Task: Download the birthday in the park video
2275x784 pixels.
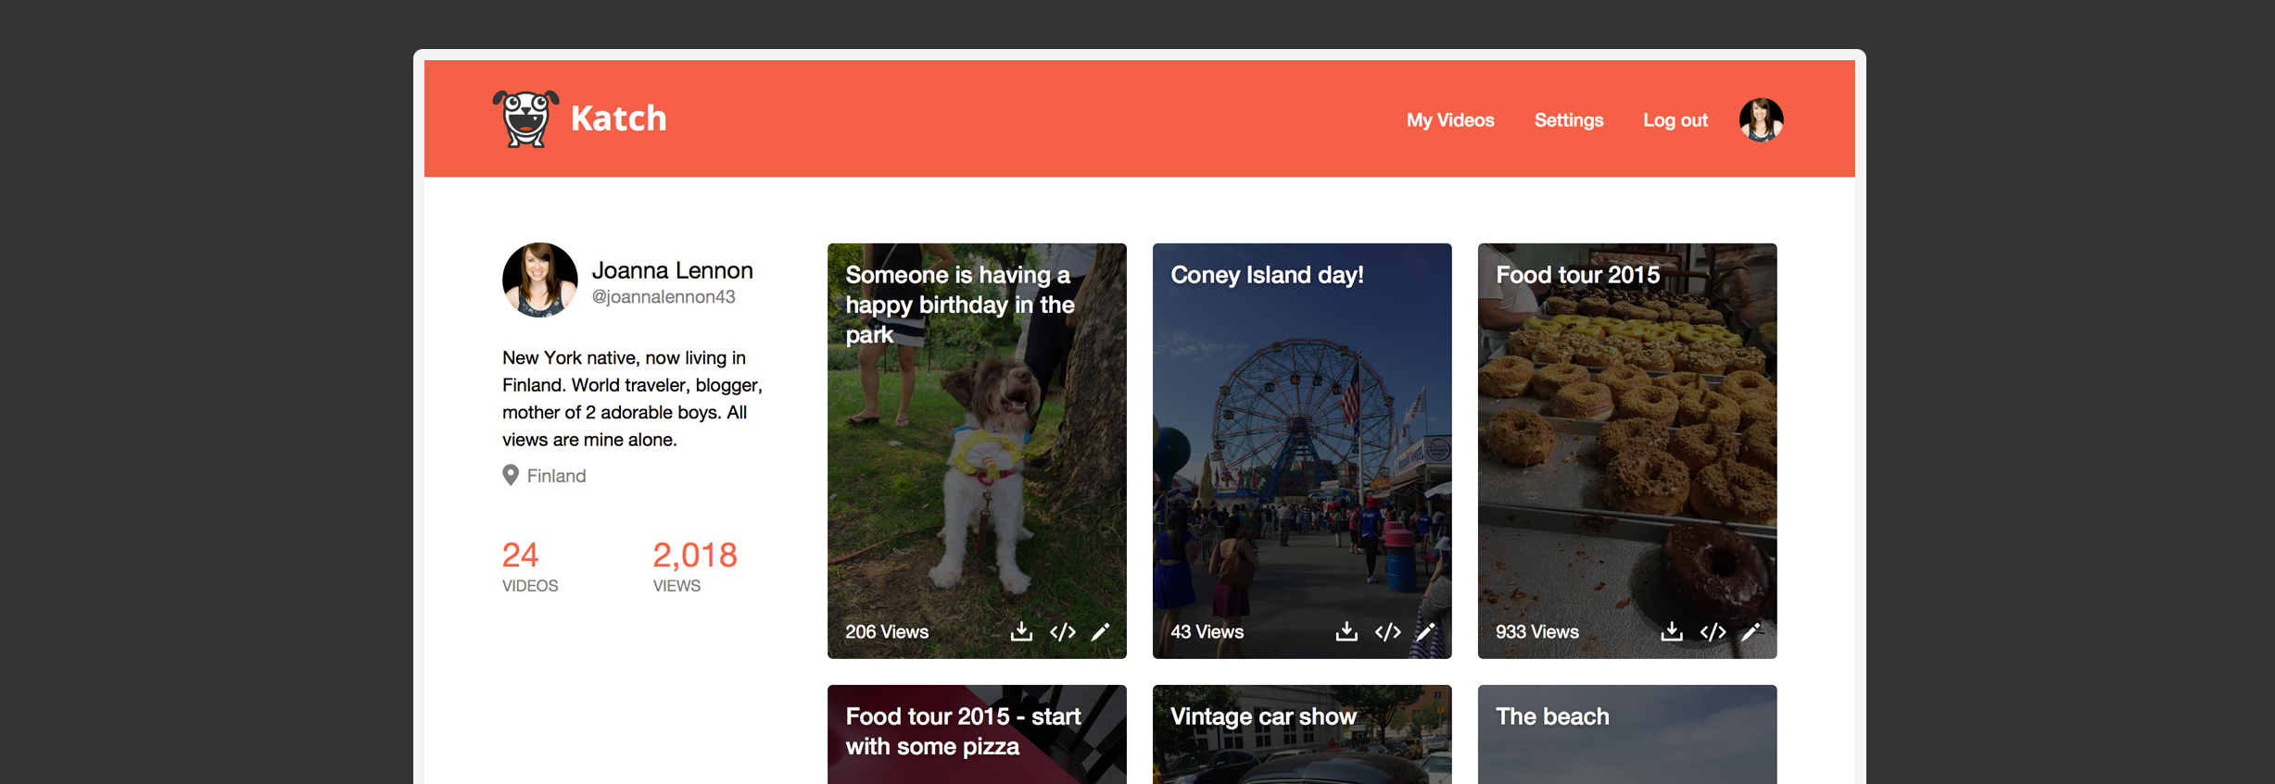Action: click(x=1021, y=631)
